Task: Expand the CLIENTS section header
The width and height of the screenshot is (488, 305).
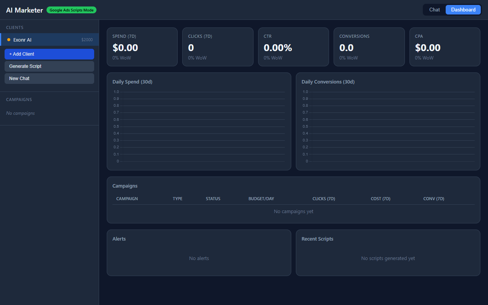Action: [x=14, y=27]
